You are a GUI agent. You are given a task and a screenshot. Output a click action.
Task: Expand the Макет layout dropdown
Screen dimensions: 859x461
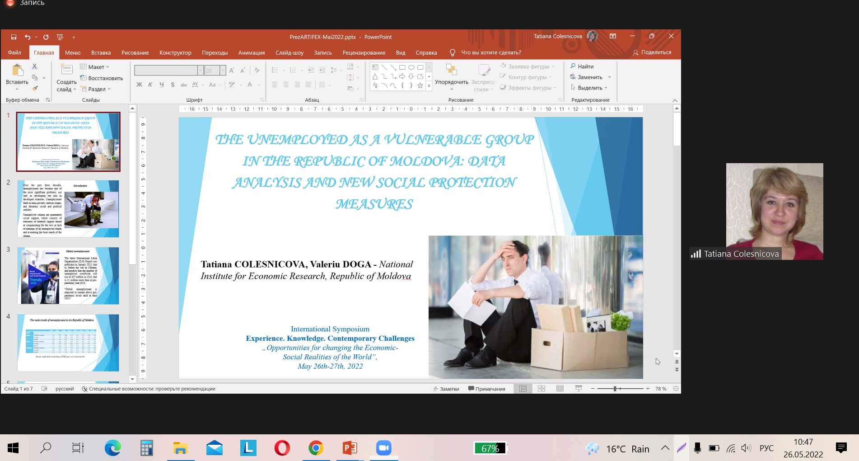(x=95, y=67)
